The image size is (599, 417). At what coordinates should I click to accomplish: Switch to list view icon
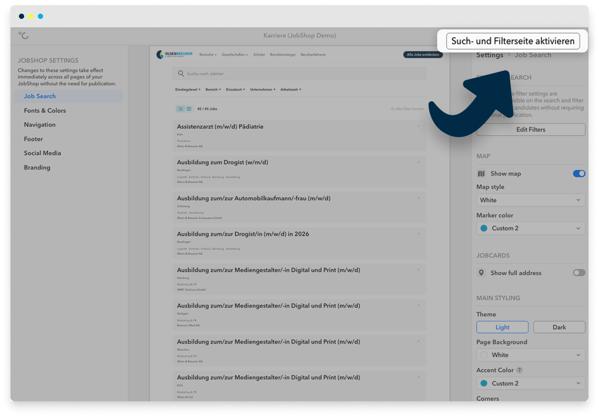coord(180,109)
